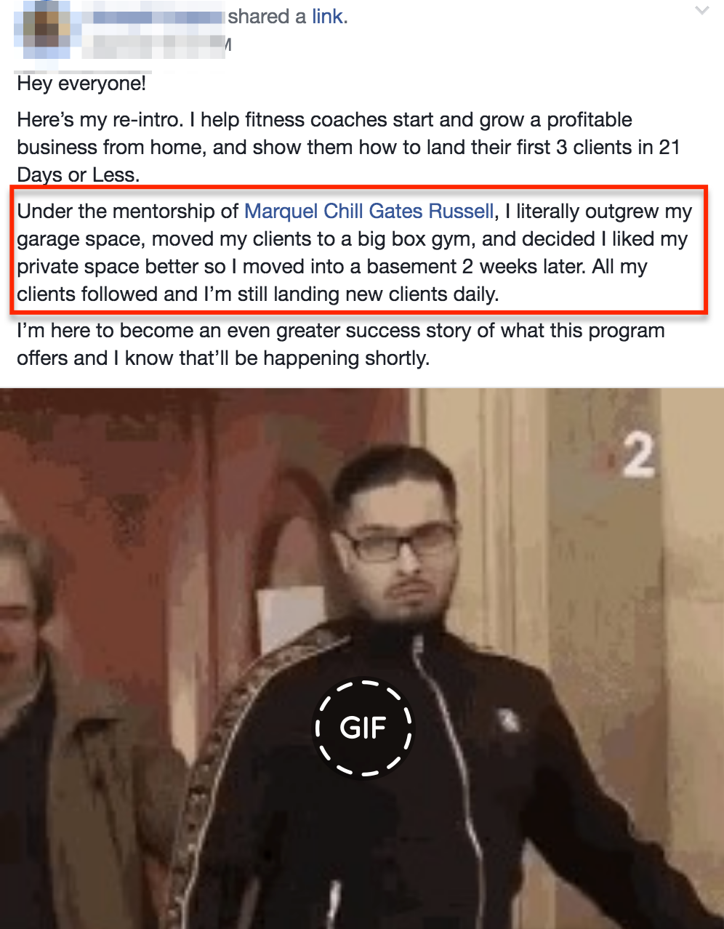Click the "Hey everyone!" greeting line
Screen dimensions: 724x929
pos(81,84)
